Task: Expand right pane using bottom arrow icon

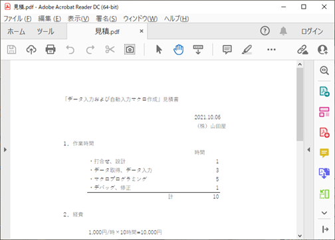Action: pos(325,229)
